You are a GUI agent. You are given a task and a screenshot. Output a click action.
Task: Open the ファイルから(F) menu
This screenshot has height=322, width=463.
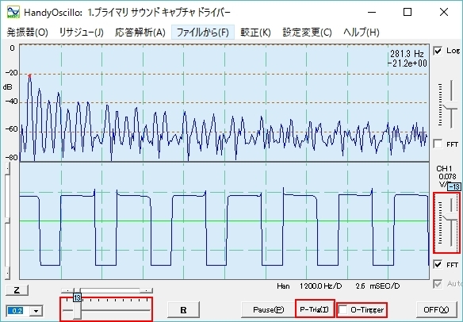(x=203, y=33)
